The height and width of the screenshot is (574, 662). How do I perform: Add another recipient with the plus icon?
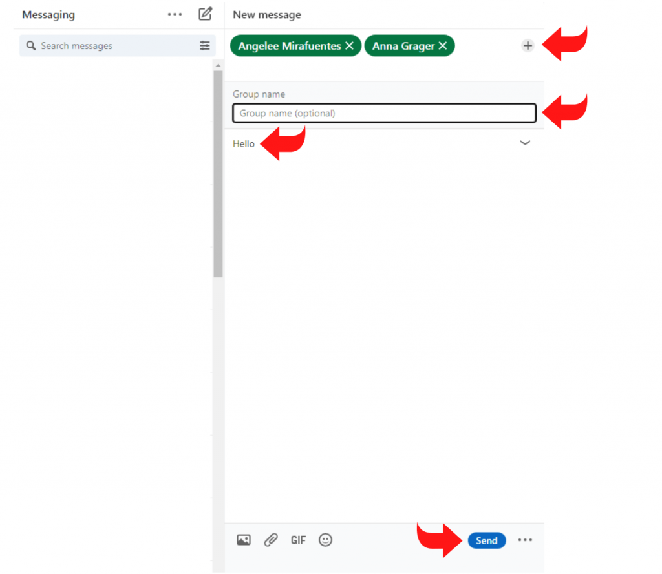click(528, 45)
